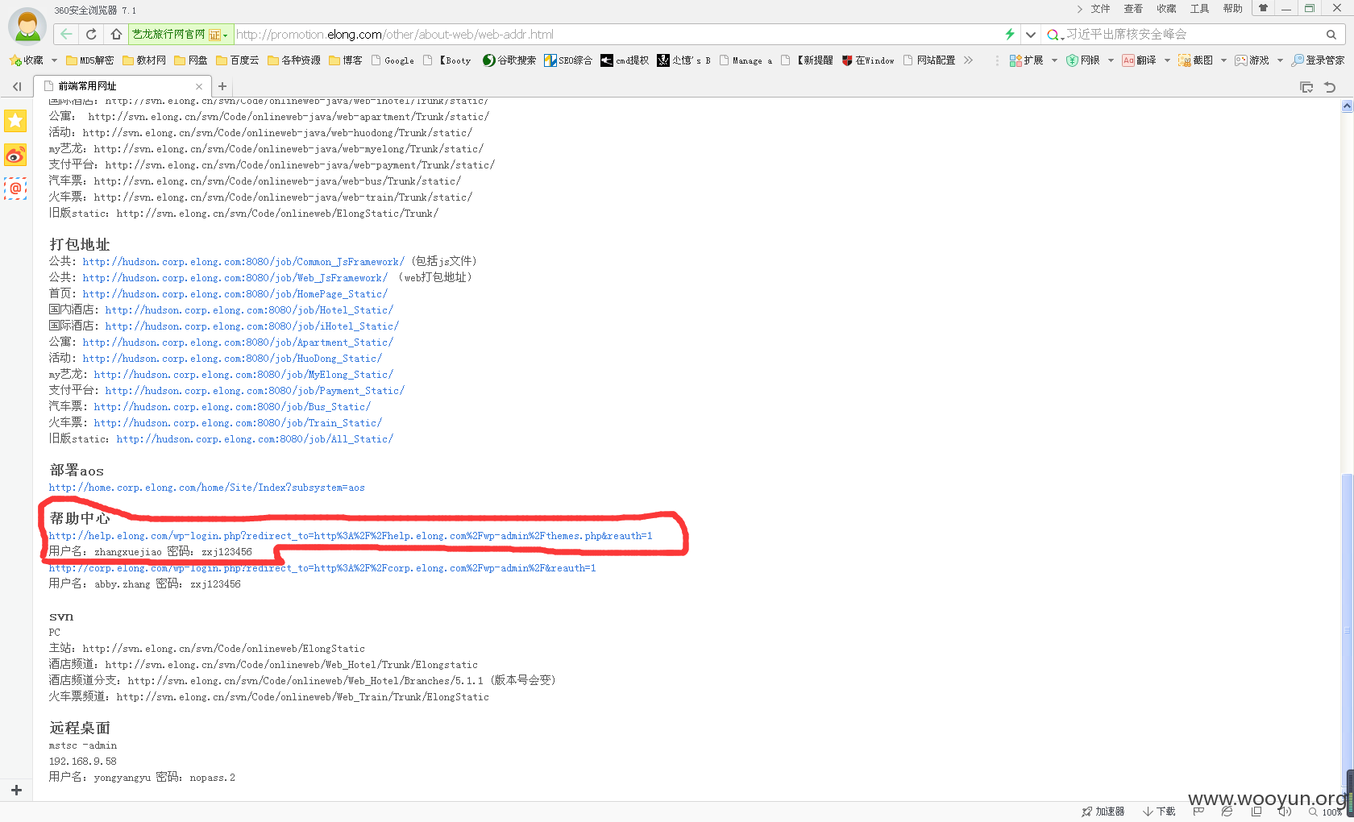Expand the address bar history dropdown
Image resolution: width=1354 pixels, height=822 pixels.
click(1030, 35)
